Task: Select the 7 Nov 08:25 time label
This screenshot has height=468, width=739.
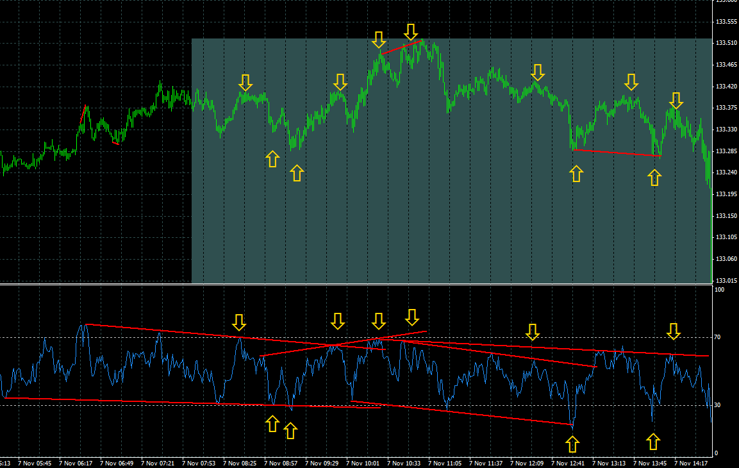Action: point(240,464)
